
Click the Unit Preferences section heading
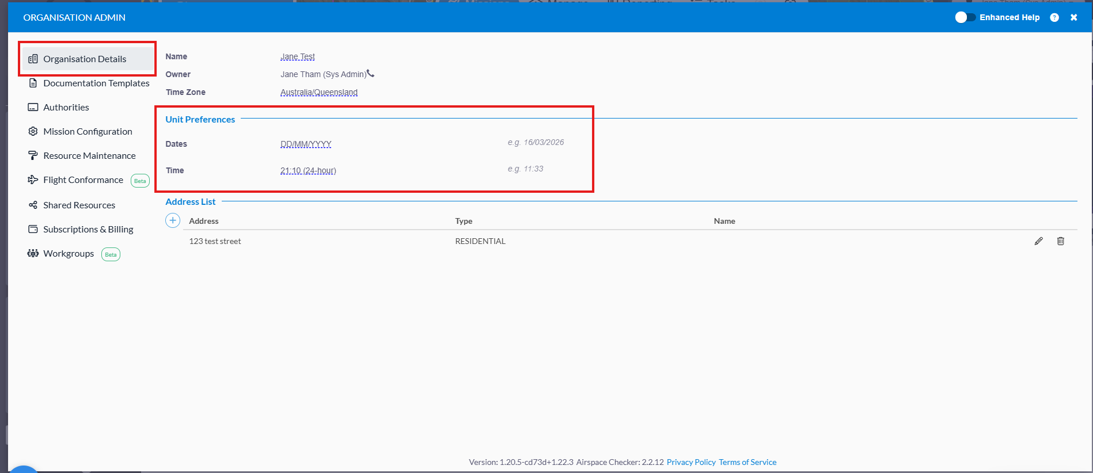pyautogui.click(x=200, y=119)
